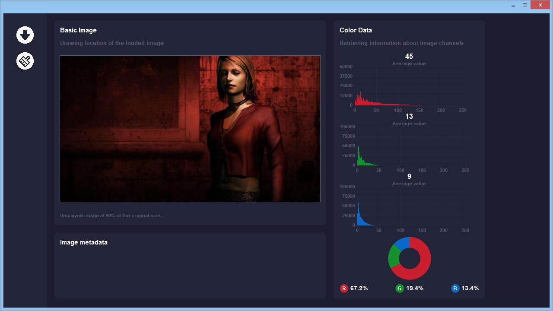
Task: Click the 67.2% red percentage
Action: [359, 289]
